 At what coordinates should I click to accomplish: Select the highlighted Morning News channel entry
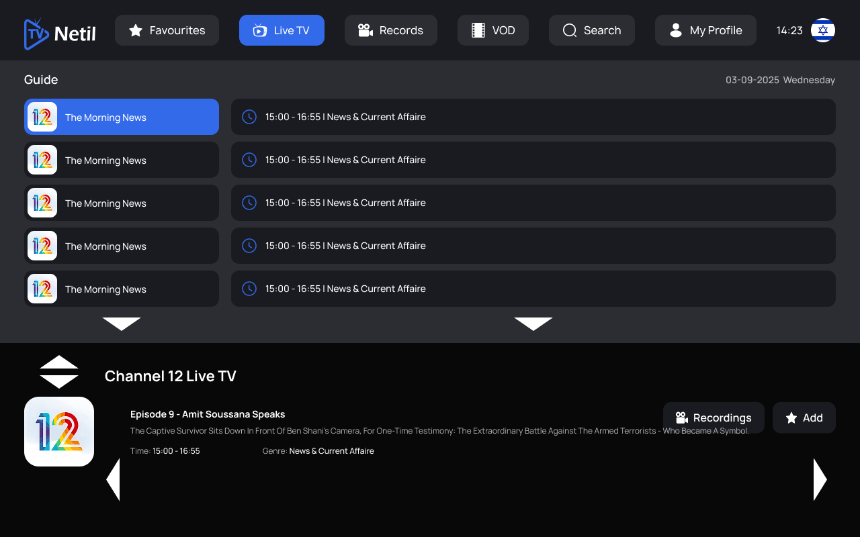[x=121, y=116]
